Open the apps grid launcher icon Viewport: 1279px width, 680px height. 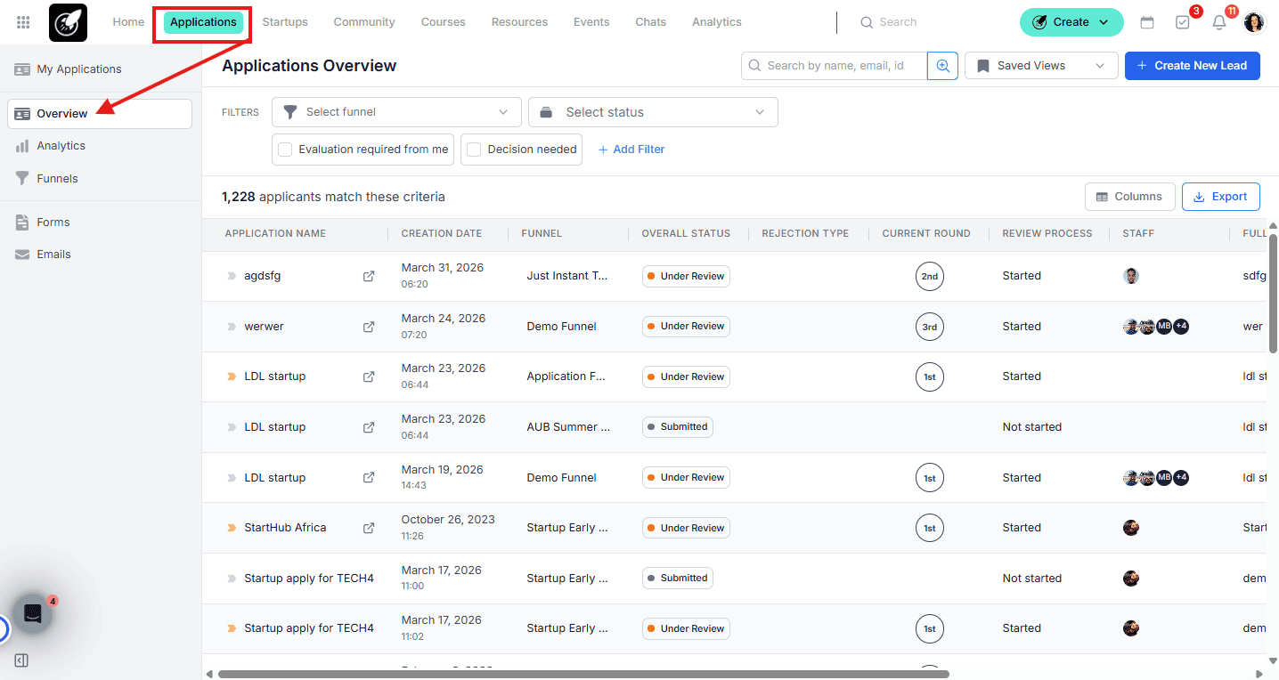(x=23, y=22)
